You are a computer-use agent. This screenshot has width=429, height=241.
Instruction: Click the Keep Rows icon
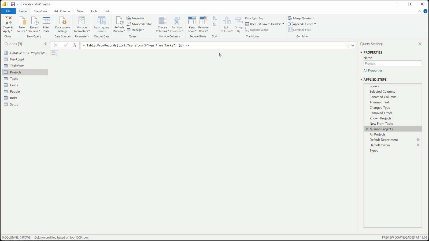[x=192, y=21]
